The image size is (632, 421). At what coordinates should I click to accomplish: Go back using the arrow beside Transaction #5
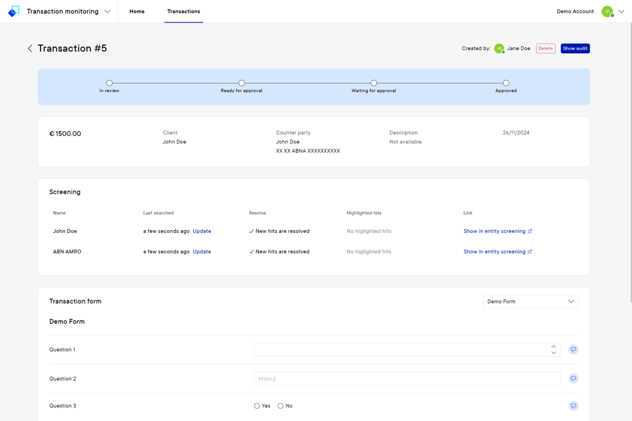tap(30, 48)
